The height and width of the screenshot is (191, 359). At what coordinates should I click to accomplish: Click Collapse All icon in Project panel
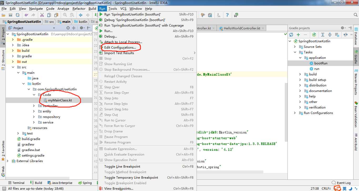pyautogui.click(x=74, y=28)
